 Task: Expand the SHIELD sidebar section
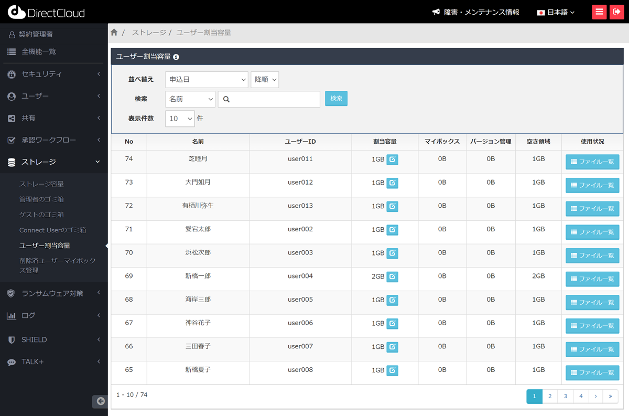[x=54, y=339]
